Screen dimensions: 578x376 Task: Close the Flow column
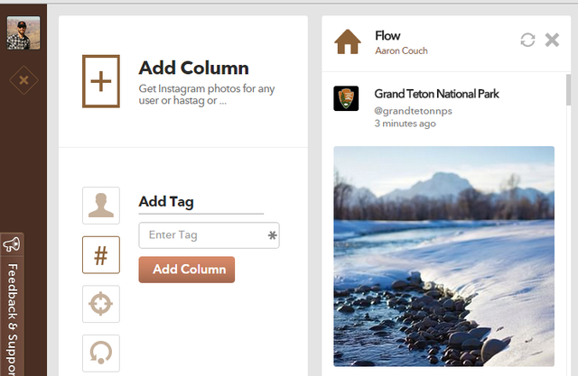553,40
